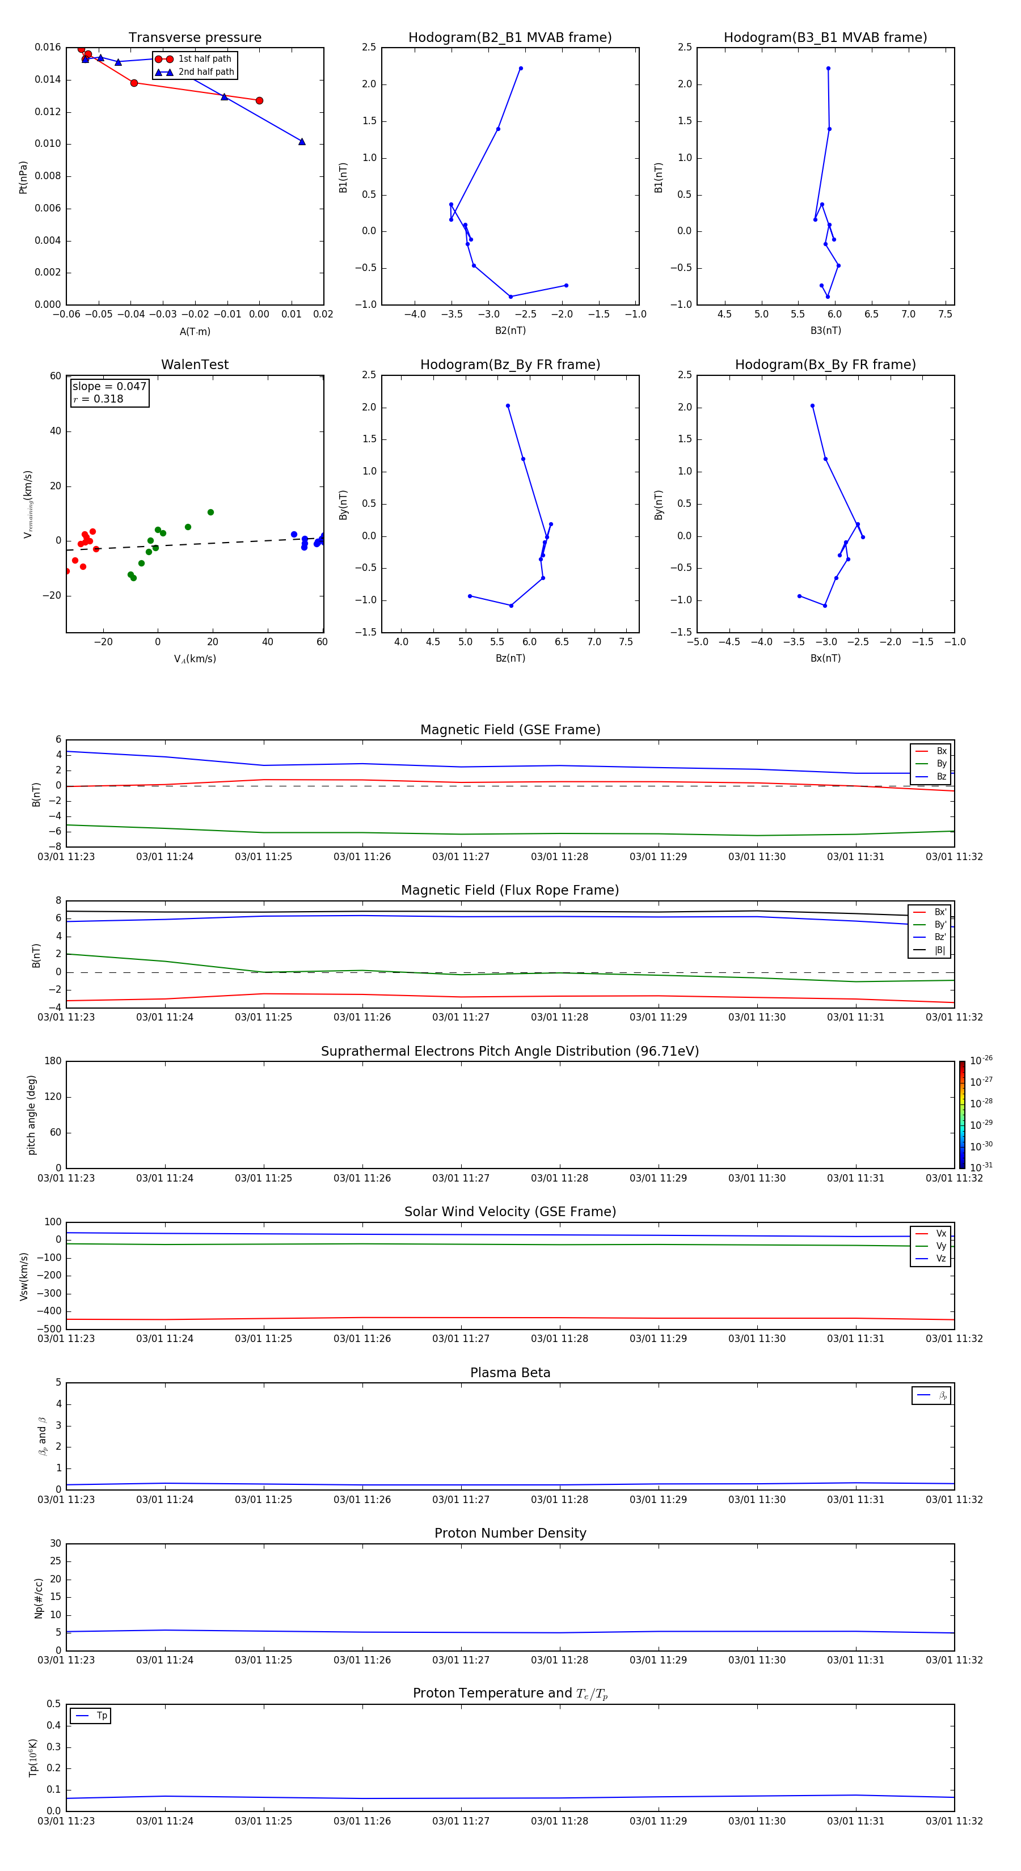Click the "Transverse pressure" plot title

point(195,38)
